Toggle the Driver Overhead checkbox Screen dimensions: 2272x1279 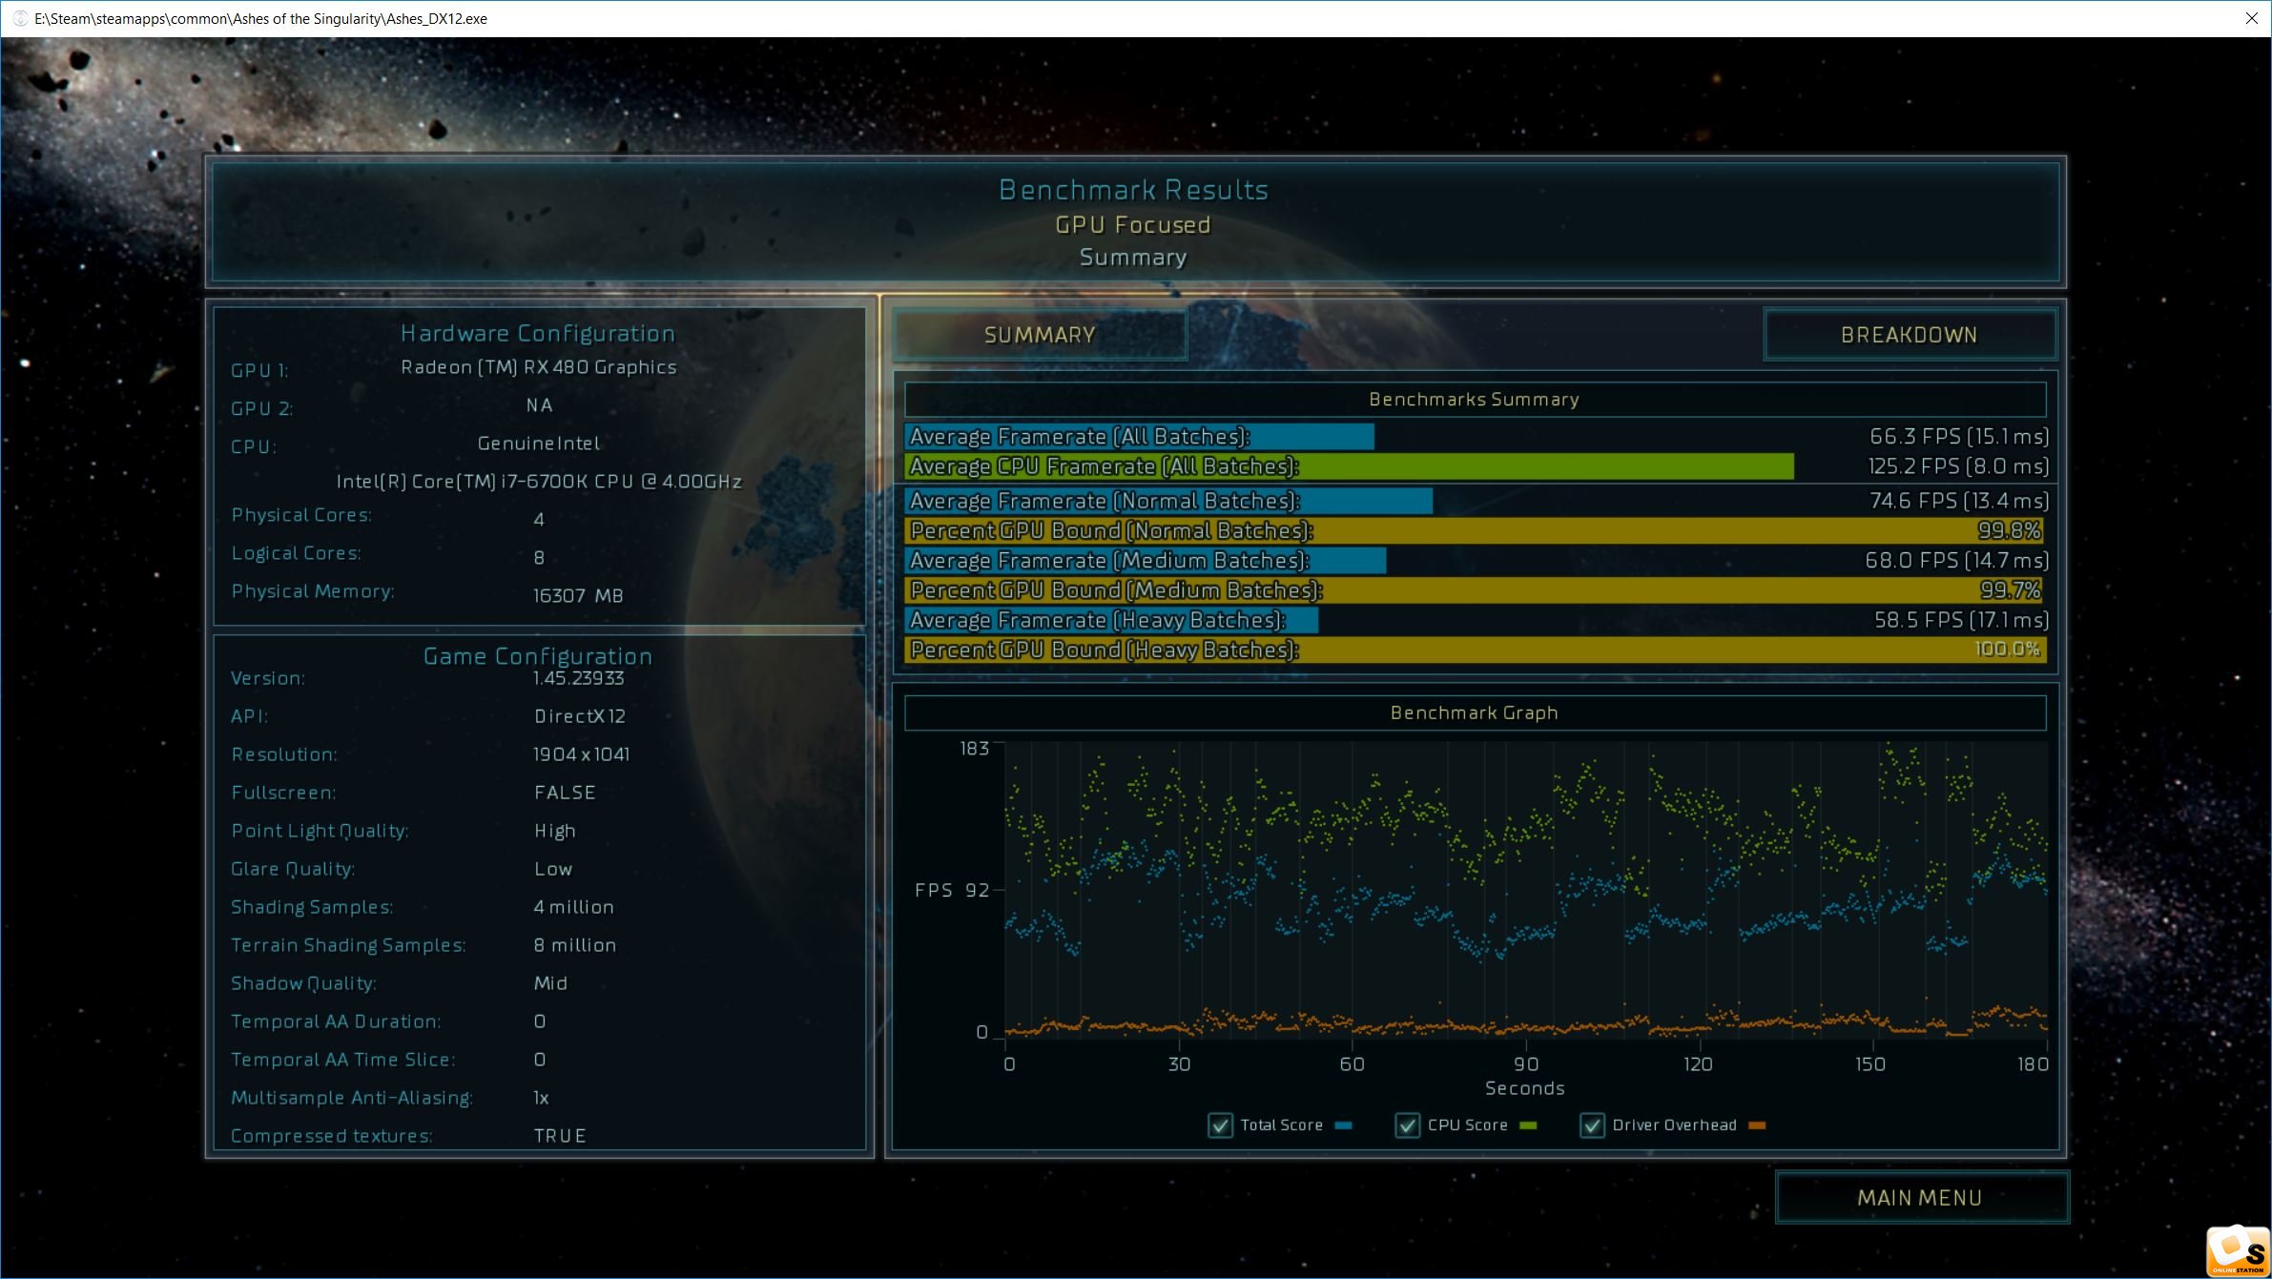pos(1592,1125)
